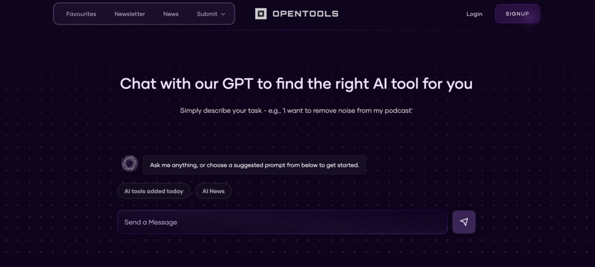This screenshot has width=595, height=267.
Task: Click the 'Chat with our GPT' headline
Action: (296, 83)
